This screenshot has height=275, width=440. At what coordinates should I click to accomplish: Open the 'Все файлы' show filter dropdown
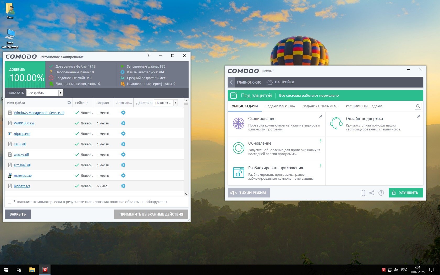60,93
